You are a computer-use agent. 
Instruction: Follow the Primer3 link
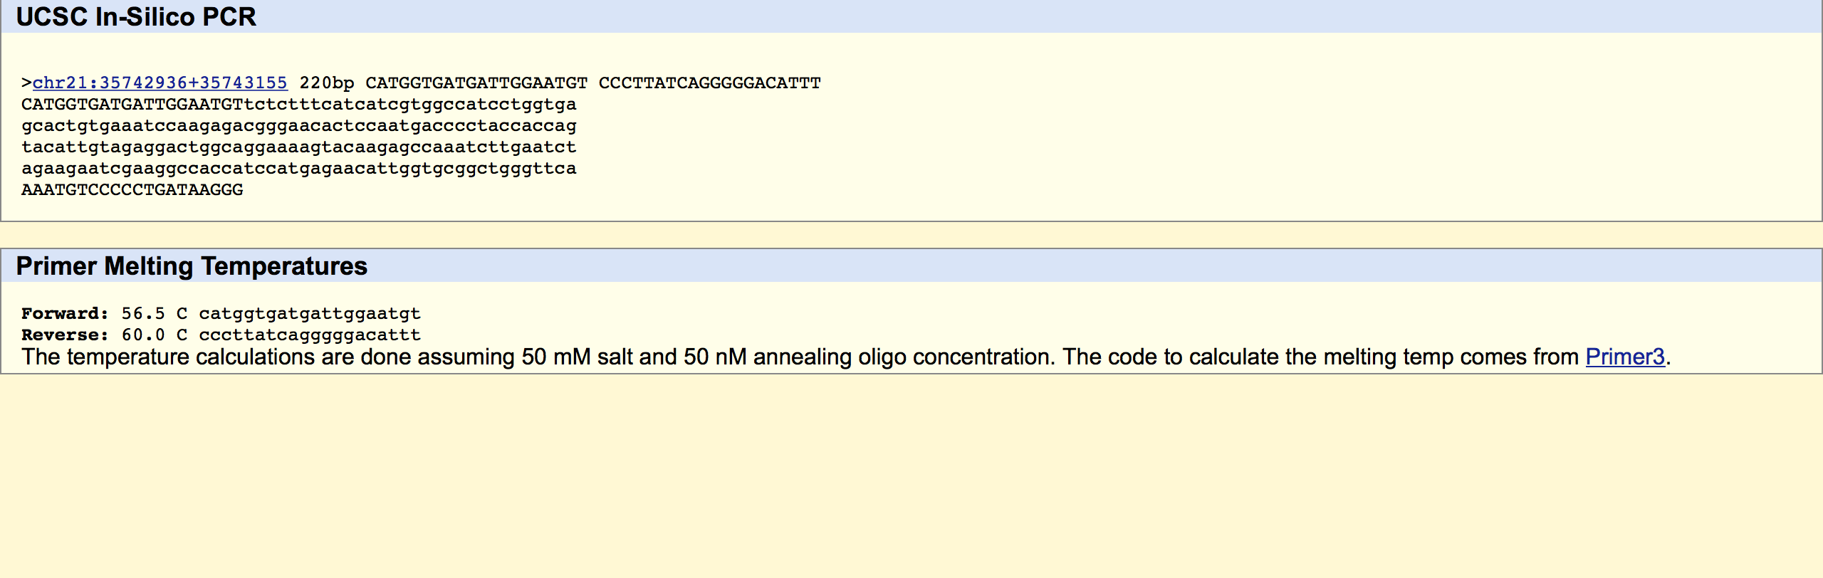[x=1624, y=357]
